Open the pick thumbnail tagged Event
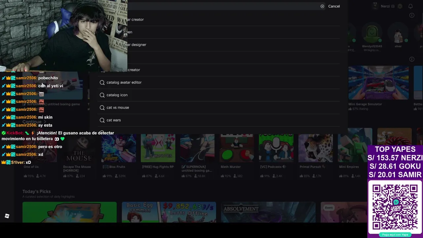The width and height of the screenshot is (423, 238). point(344,212)
